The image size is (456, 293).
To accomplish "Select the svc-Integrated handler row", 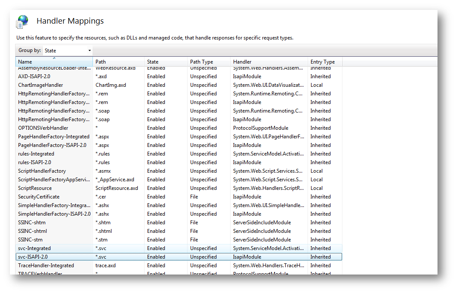I will [x=179, y=248].
